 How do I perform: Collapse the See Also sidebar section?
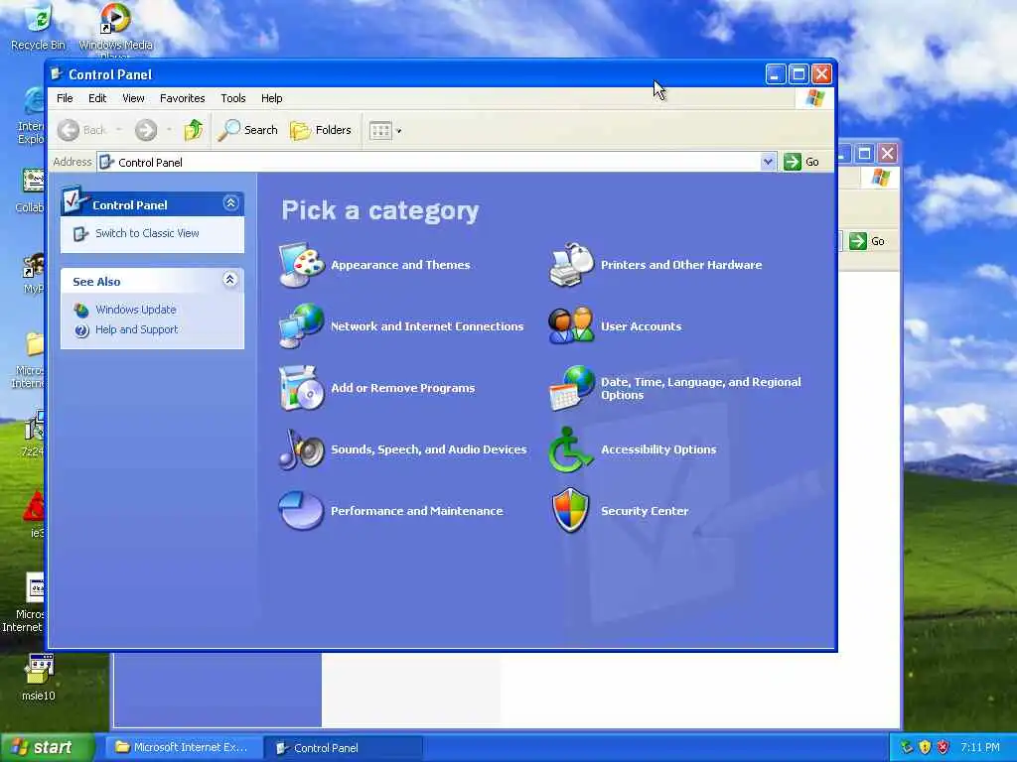pyautogui.click(x=230, y=279)
